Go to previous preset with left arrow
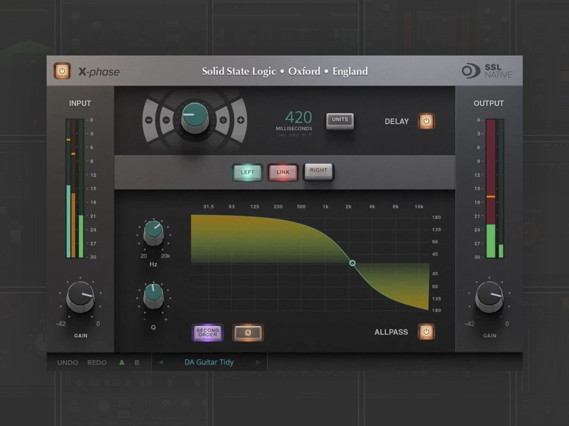 pyautogui.click(x=161, y=362)
